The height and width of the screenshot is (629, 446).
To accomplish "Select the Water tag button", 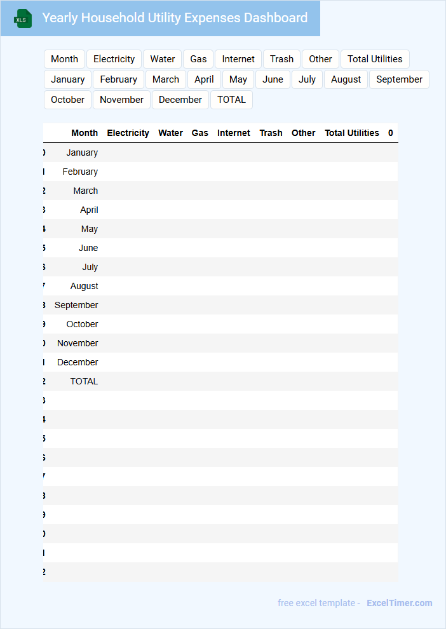I will [163, 59].
